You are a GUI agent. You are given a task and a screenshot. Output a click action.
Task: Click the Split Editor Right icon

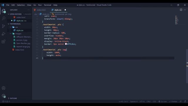click(181, 10)
